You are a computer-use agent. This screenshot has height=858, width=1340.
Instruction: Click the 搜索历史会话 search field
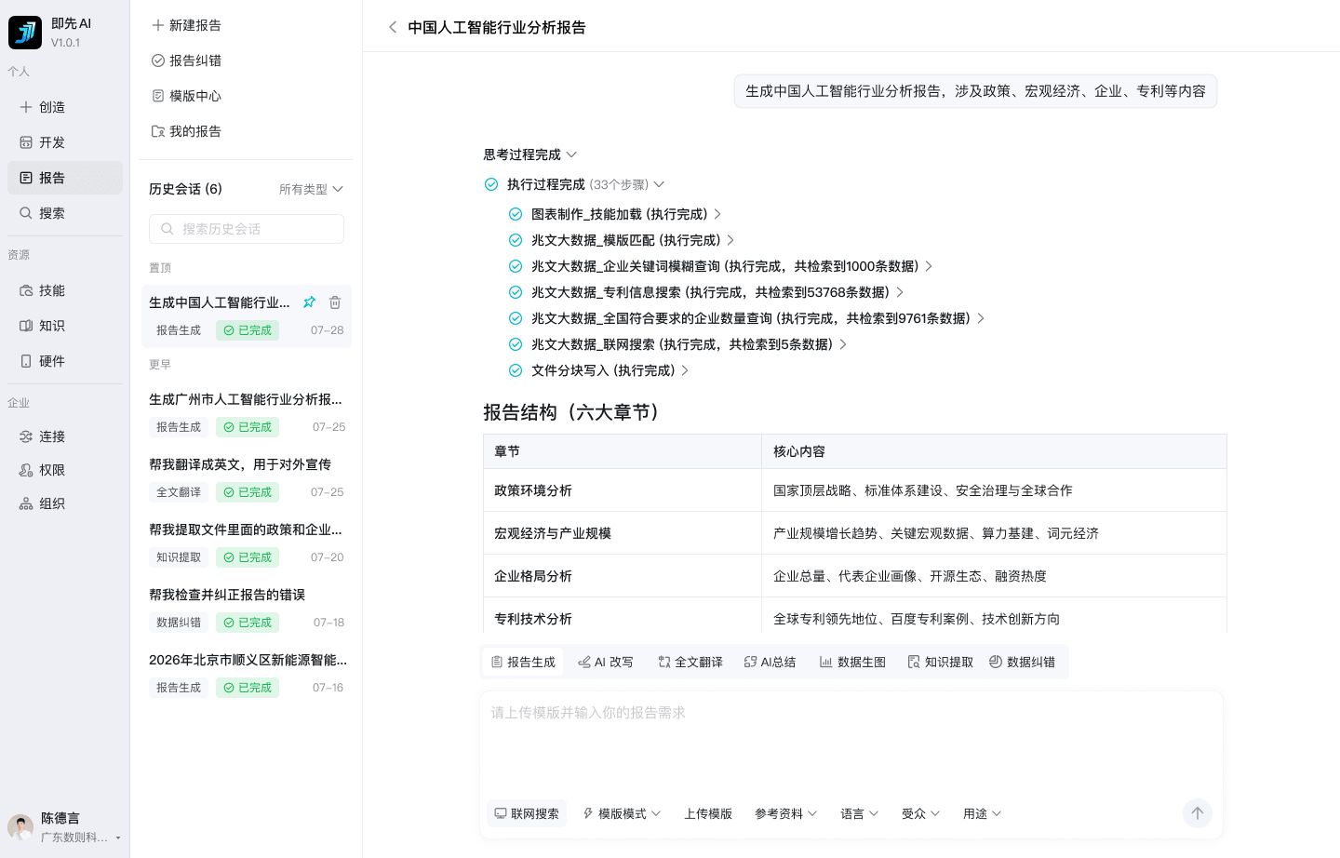(247, 229)
